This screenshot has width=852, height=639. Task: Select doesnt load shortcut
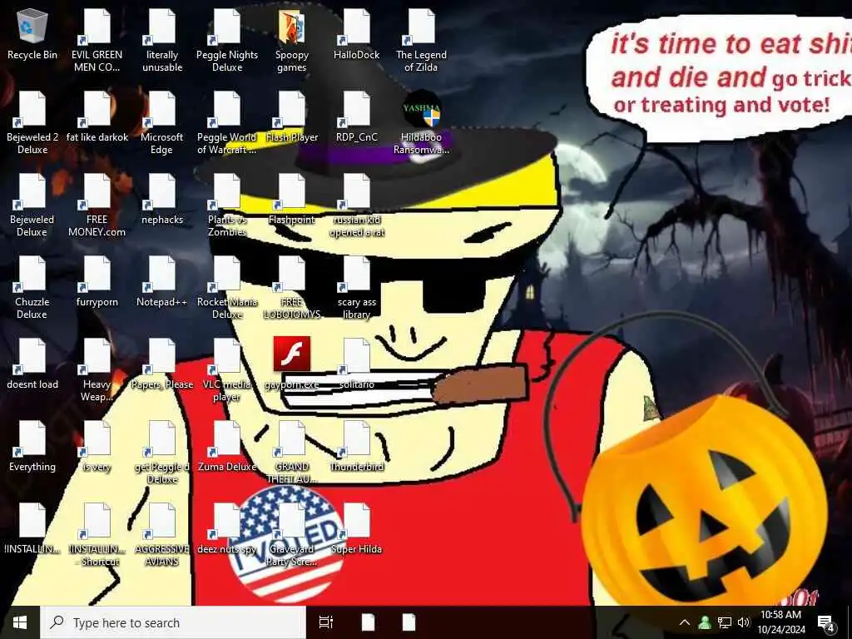point(32,364)
